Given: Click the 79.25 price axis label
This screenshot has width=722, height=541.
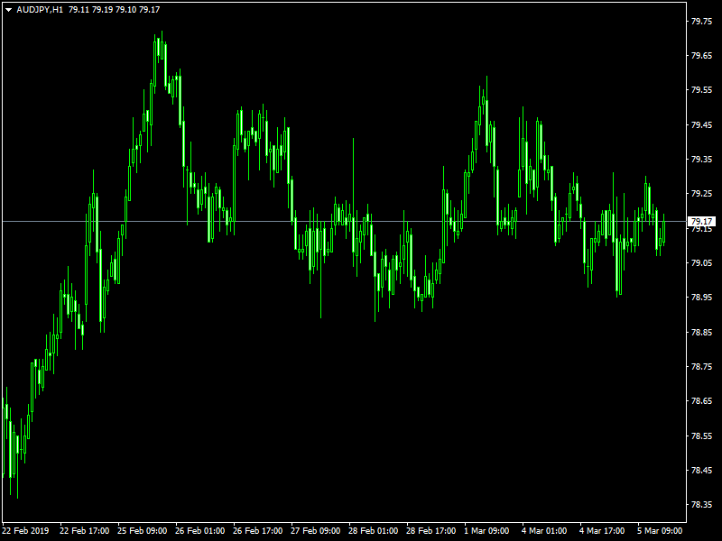Looking at the screenshot, I should coord(702,194).
